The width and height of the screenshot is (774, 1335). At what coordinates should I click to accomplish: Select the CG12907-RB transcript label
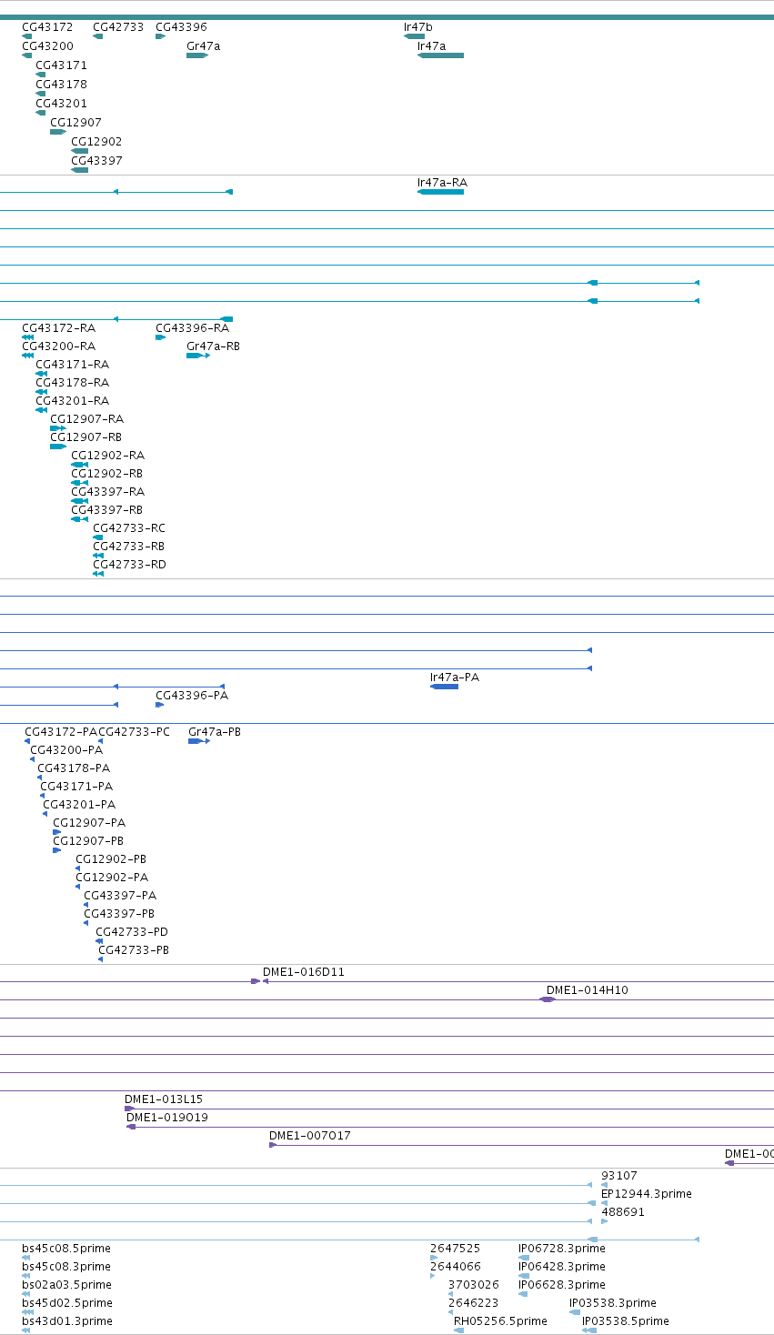click(85, 437)
